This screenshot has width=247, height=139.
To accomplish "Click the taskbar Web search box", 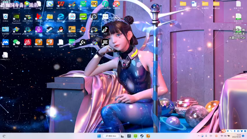I will point(111,136).
